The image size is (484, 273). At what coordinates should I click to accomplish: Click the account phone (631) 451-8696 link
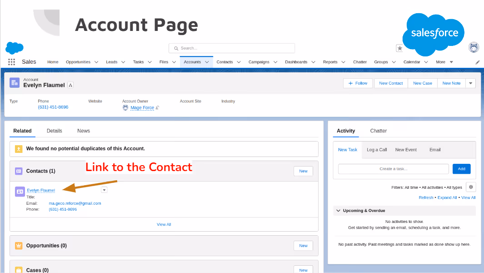53,107
